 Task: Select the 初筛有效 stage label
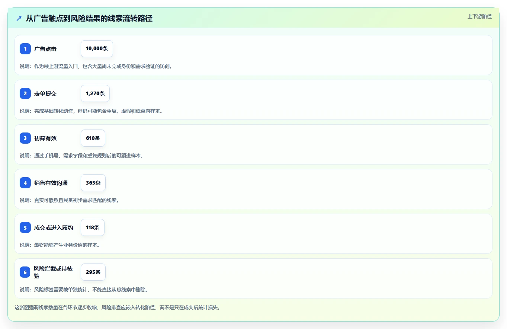(x=45, y=138)
